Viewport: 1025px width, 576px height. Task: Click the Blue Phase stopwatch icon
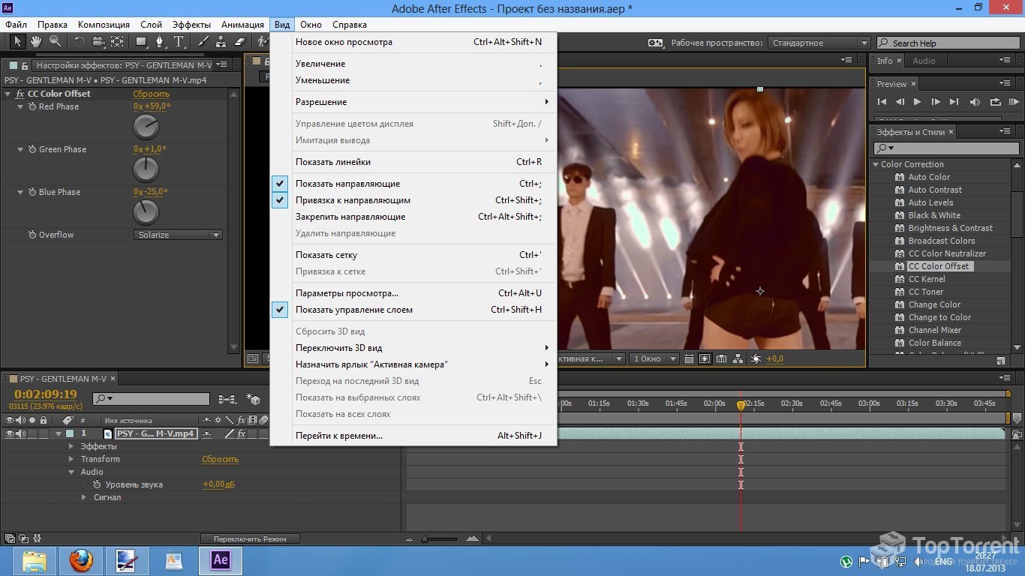[x=32, y=192]
